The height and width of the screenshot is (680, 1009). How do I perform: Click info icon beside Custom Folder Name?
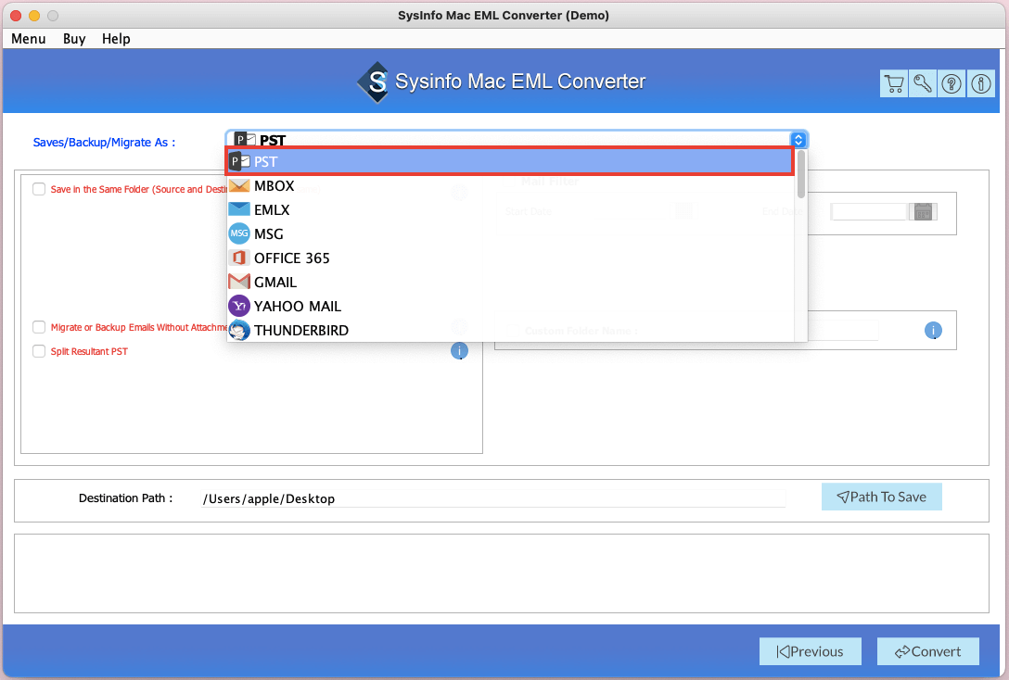click(933, 331)
